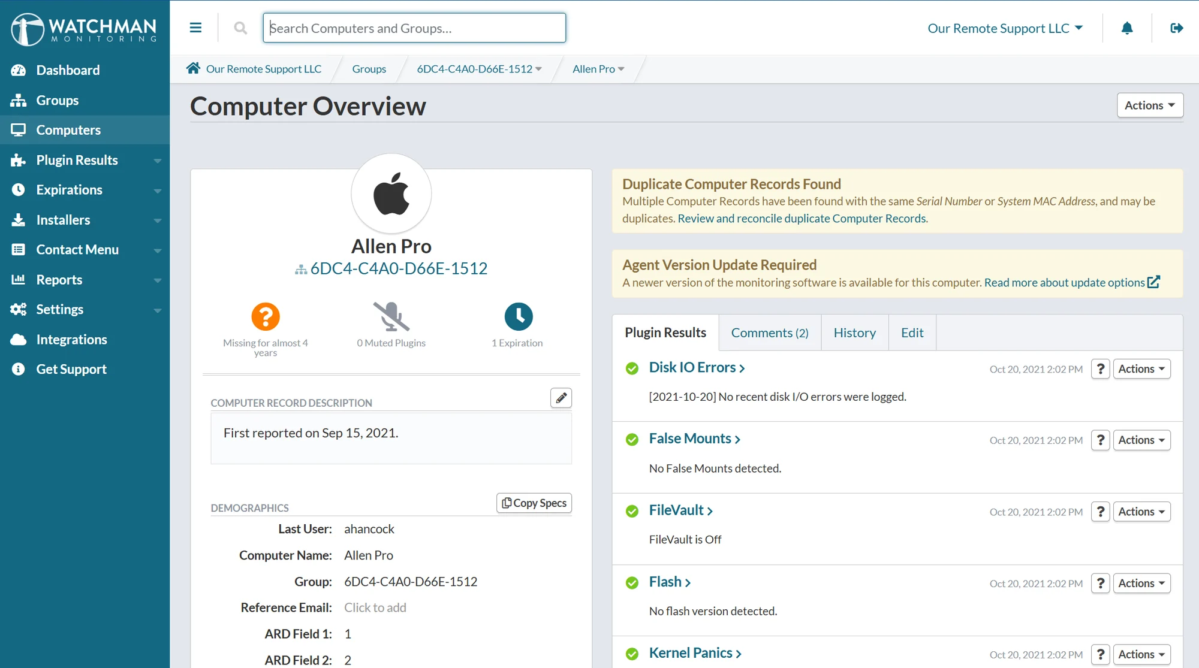The image size is (1199, 668).
Task: Click the description text 'First reported on Sep 15, 2021.'
Action: [x=311, y=433]
